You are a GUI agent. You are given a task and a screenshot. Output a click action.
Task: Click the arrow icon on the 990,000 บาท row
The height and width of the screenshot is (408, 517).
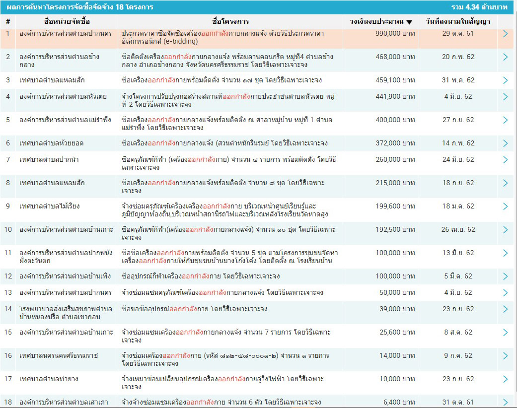point(505,34)
